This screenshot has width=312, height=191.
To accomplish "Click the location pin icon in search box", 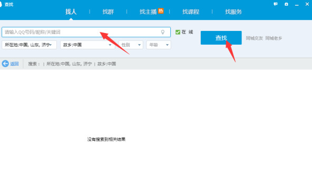I will [x=162, y=32].
